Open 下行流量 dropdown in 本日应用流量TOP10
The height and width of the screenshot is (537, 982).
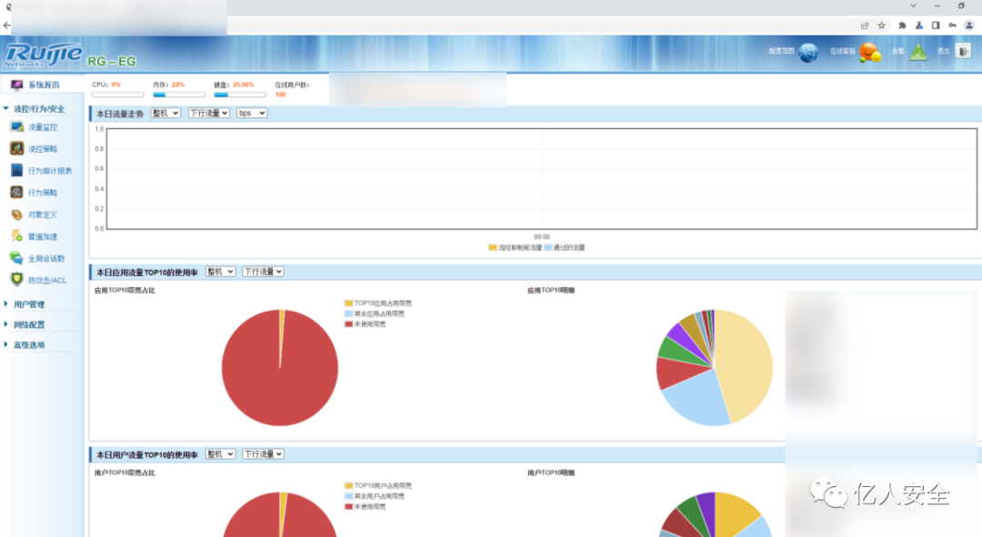pyautogui.click(x=263, y=272)
